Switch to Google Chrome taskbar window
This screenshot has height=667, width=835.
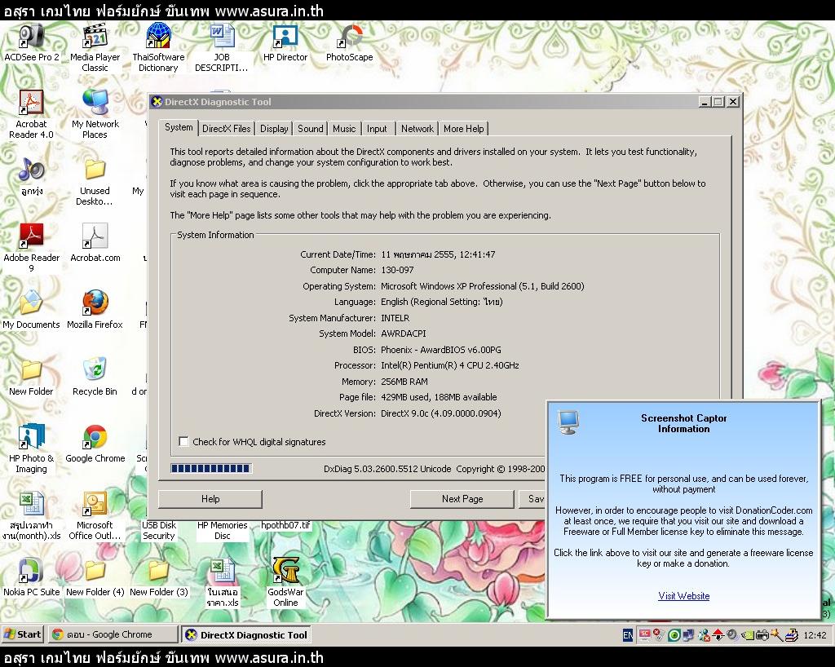(x=113, y=634)
